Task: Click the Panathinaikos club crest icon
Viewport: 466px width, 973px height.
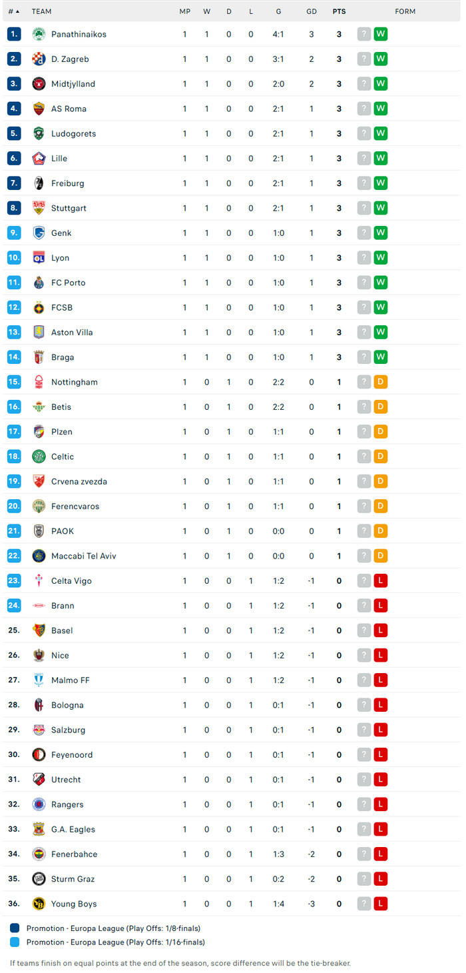Action: point(39,34)
